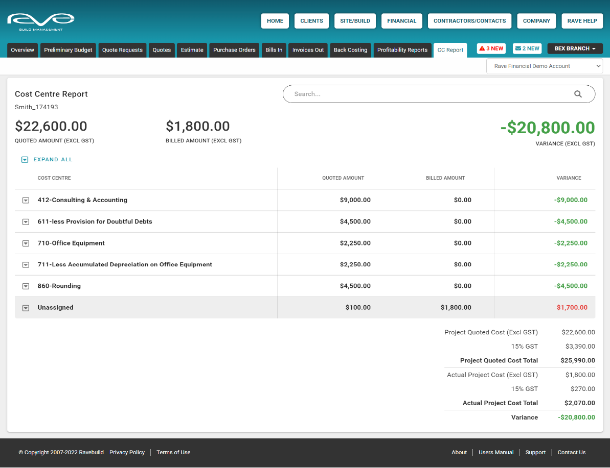Expand the 611-less Provision for Doubtful Debts row
Screen dimensions: 610x468
tap(26, 221)
